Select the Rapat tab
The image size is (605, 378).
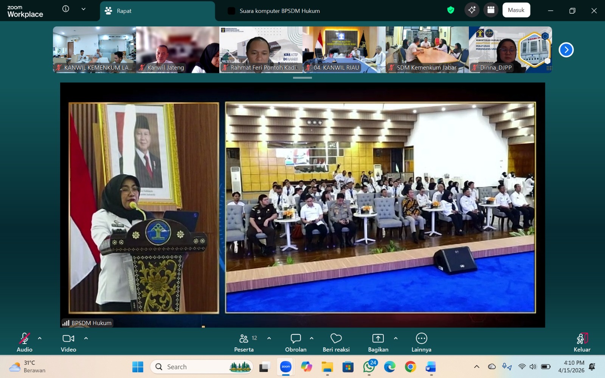click(x=157, y=11)
